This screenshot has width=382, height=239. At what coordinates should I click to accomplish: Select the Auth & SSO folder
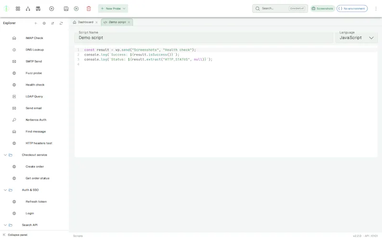(x=30, y=190)
